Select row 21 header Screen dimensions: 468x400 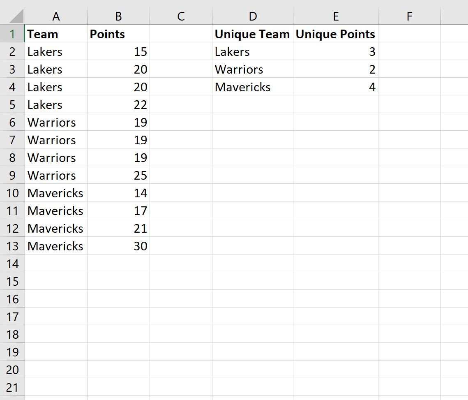(12, 387)
